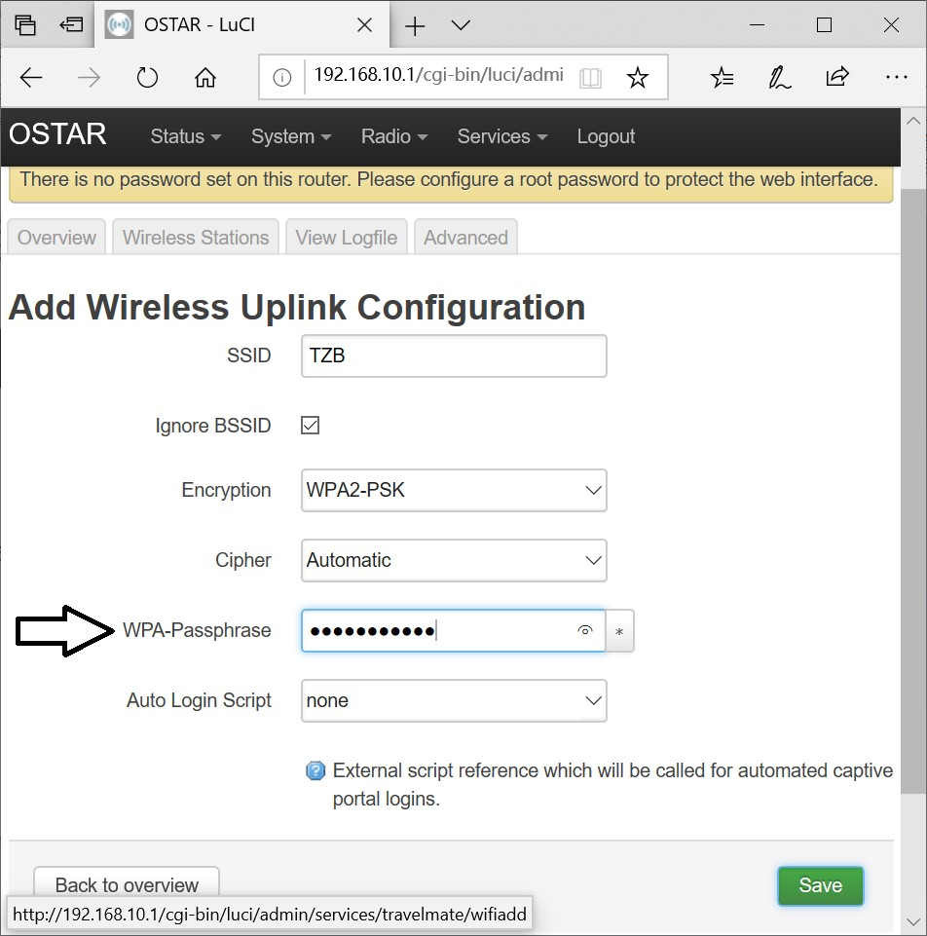Expand the Cipher dropdown
Image resolution: width=927 pixels, height=936 pixels.
[454, 561]
